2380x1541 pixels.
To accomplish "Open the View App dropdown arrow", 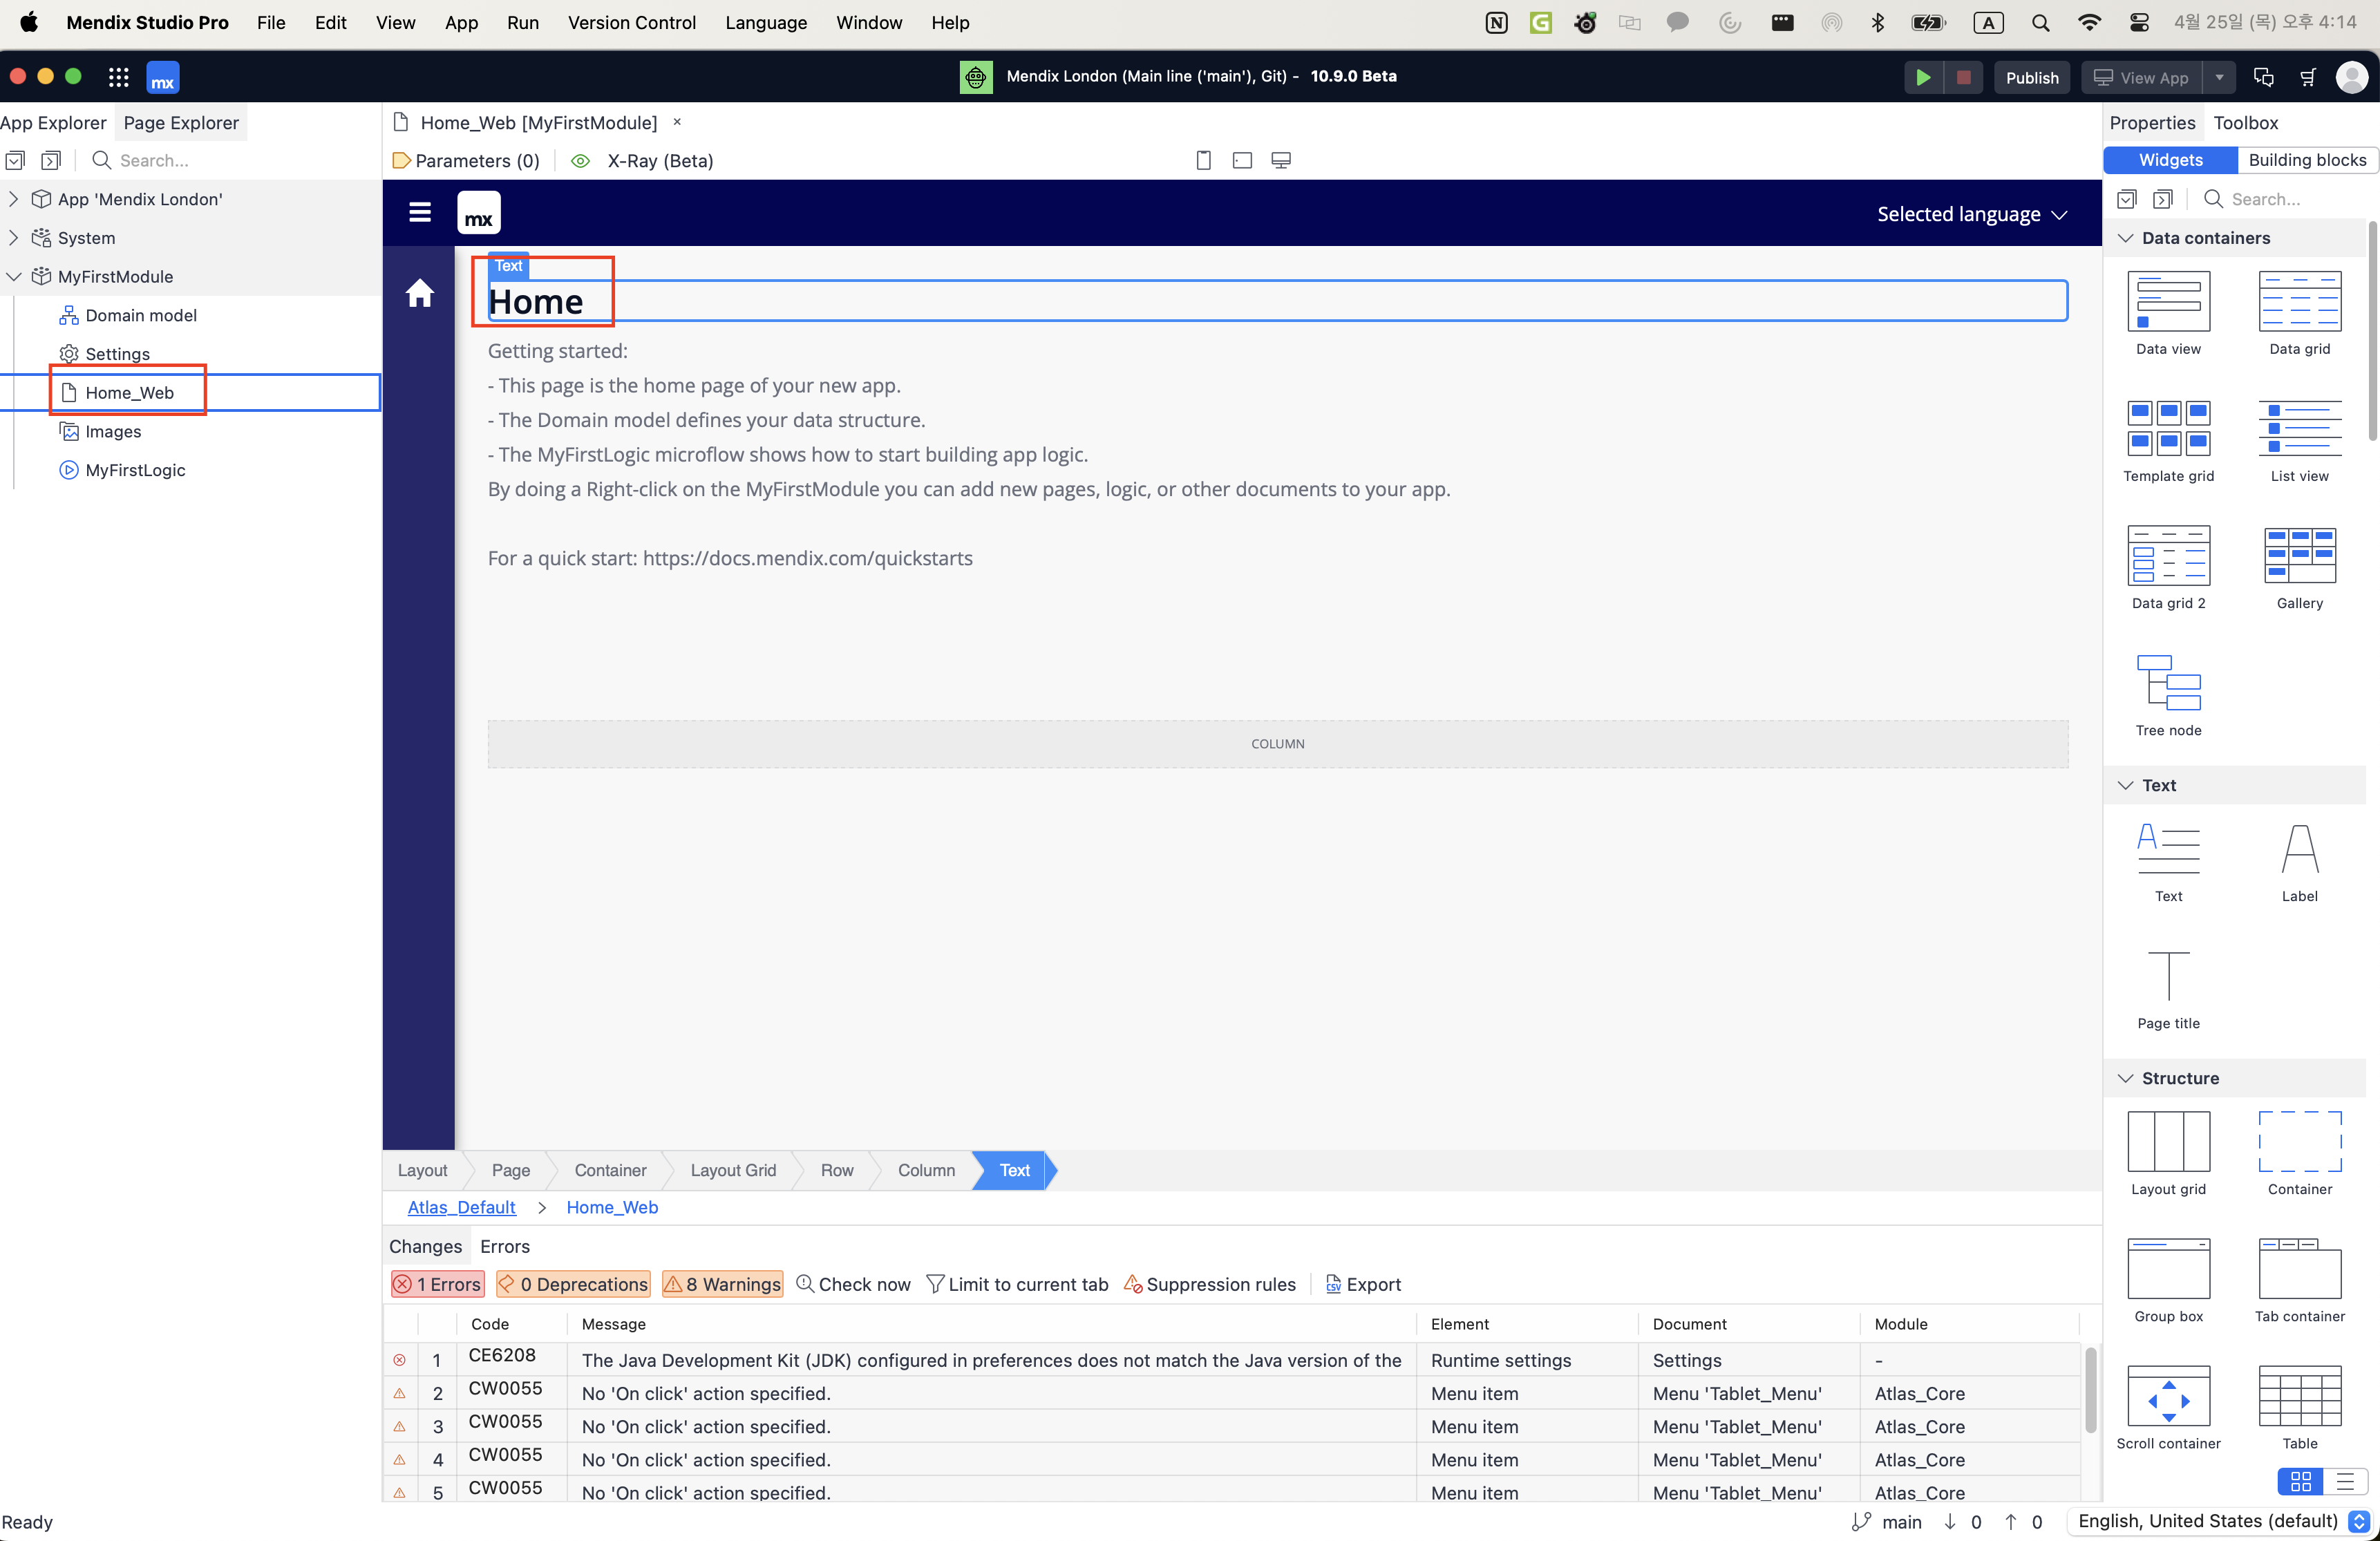I will 2219,77.
